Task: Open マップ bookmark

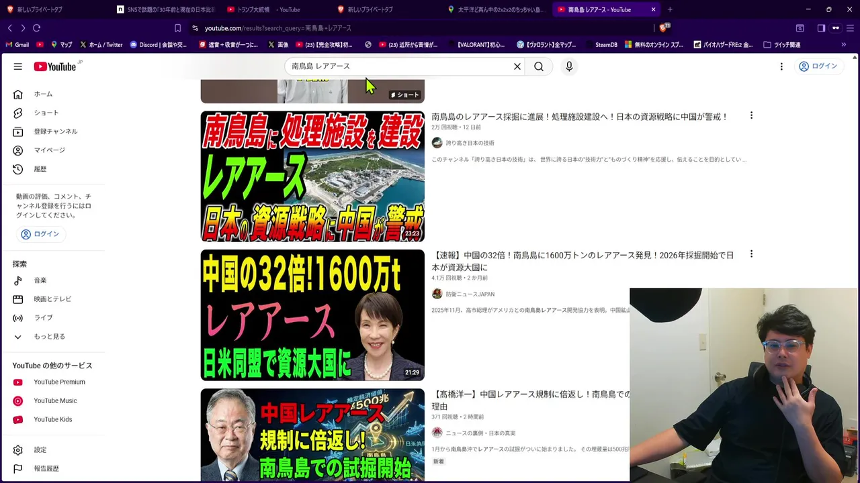Action: 61,45
